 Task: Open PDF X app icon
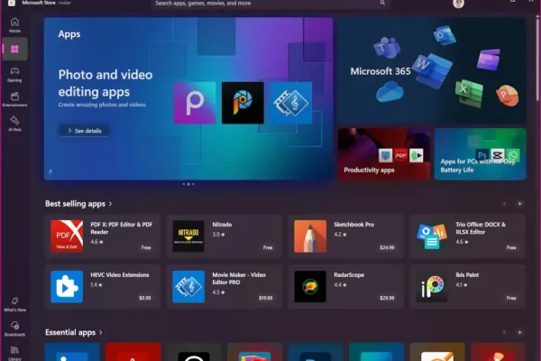(67, 236)
